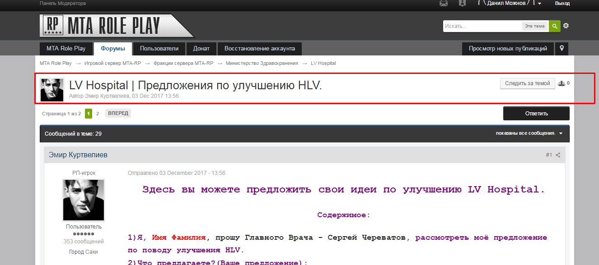The image size is (599, 265).
Task: Click Сообщений в теме: 29 text
Action: pos(73,134)
